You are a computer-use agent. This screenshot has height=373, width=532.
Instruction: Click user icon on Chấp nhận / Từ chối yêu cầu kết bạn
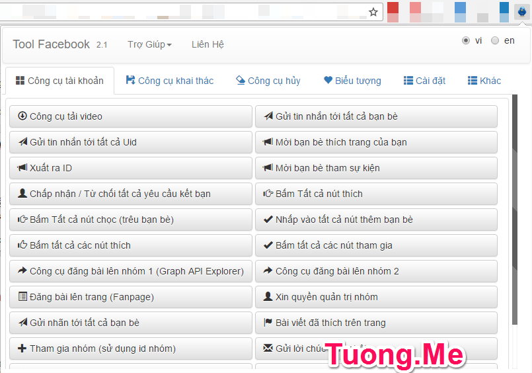click(x=22, y=194)
